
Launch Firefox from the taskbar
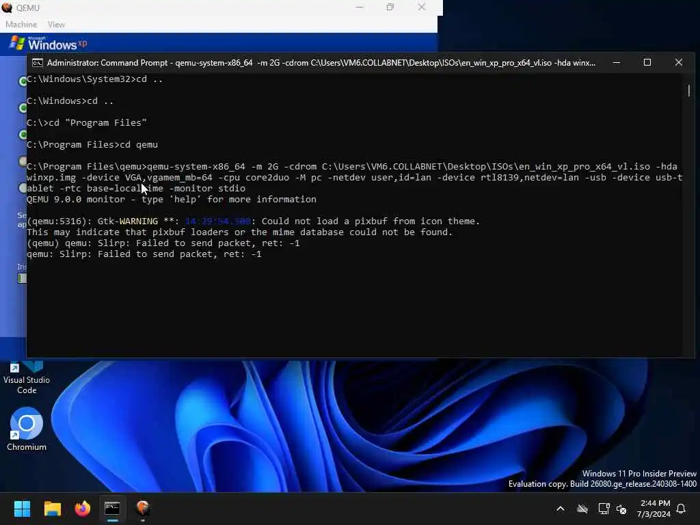(x=83, y=509)
